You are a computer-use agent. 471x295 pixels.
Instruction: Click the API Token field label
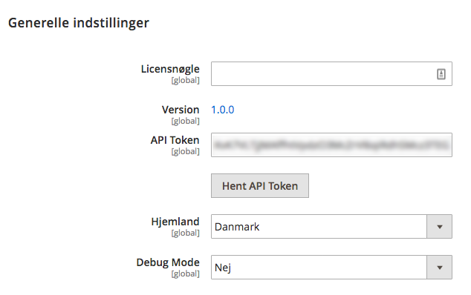tap(175, 140)
